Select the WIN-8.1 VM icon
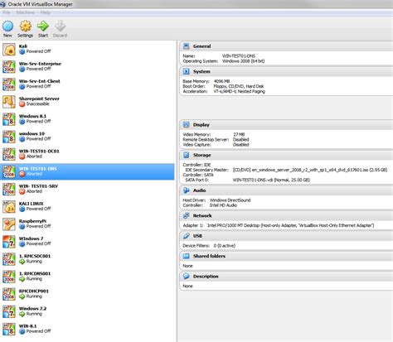This screenshot has height=342, width=393. pyautogui.click(x=9, y=329)
